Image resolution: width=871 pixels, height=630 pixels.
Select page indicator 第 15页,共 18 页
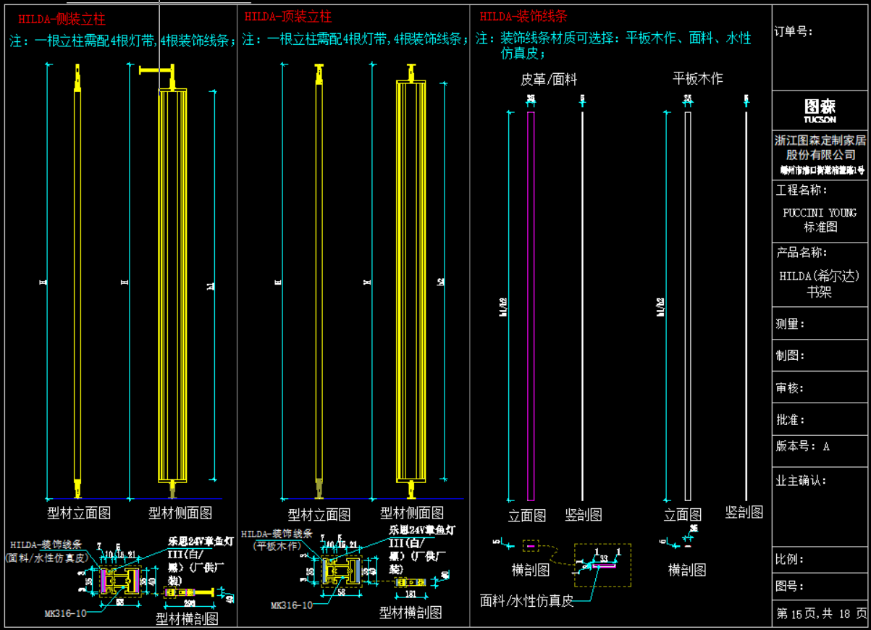point(821,614)
